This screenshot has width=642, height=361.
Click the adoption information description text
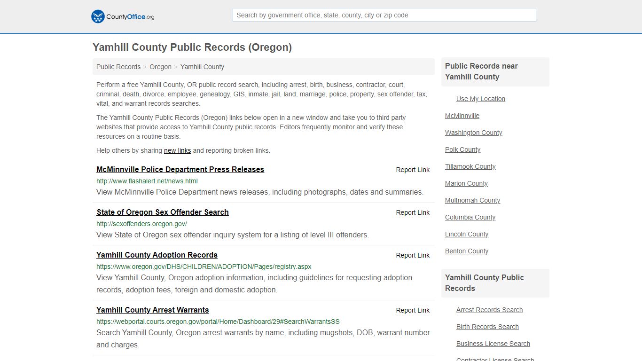click(254, 283)
